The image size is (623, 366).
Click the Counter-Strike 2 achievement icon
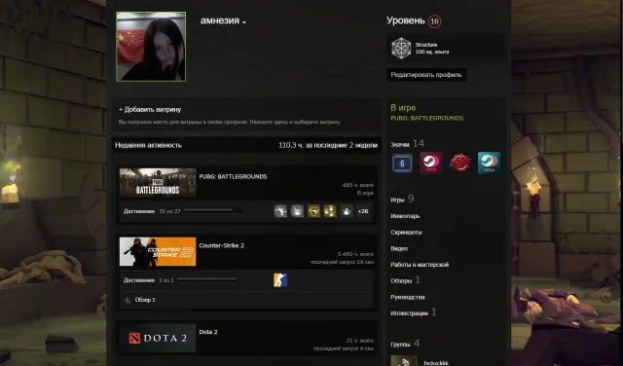(x=280, y=280)
